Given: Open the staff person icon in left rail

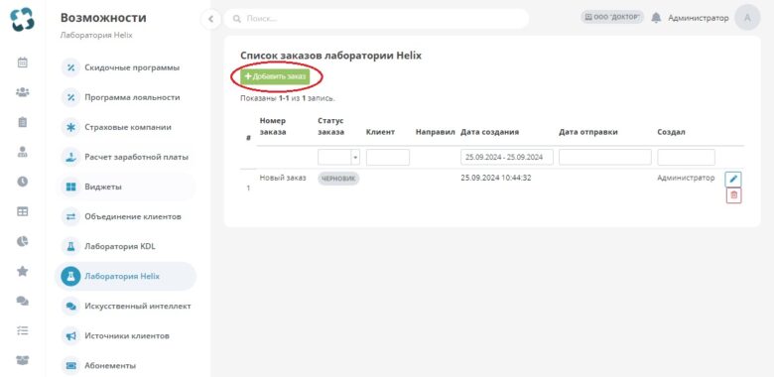Looking at the screenshot, I should [22, 152].
